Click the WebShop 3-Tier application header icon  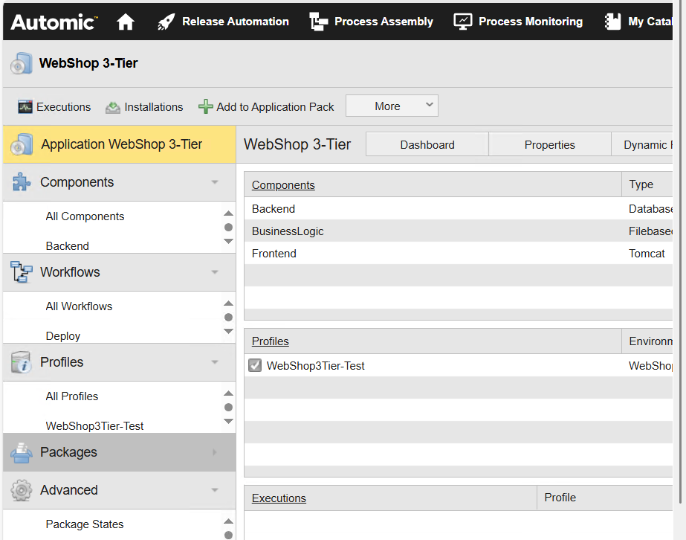pos(21,63)
